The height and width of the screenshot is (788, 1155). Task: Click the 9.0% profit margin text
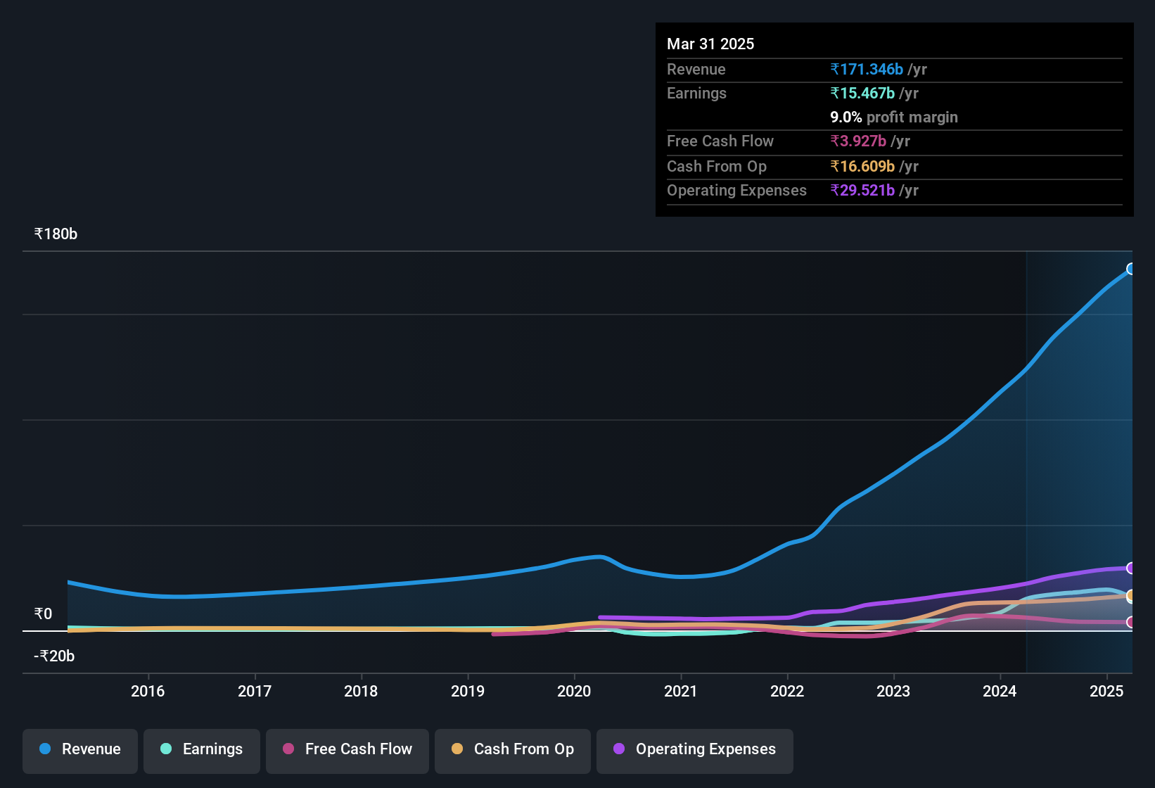894,117
